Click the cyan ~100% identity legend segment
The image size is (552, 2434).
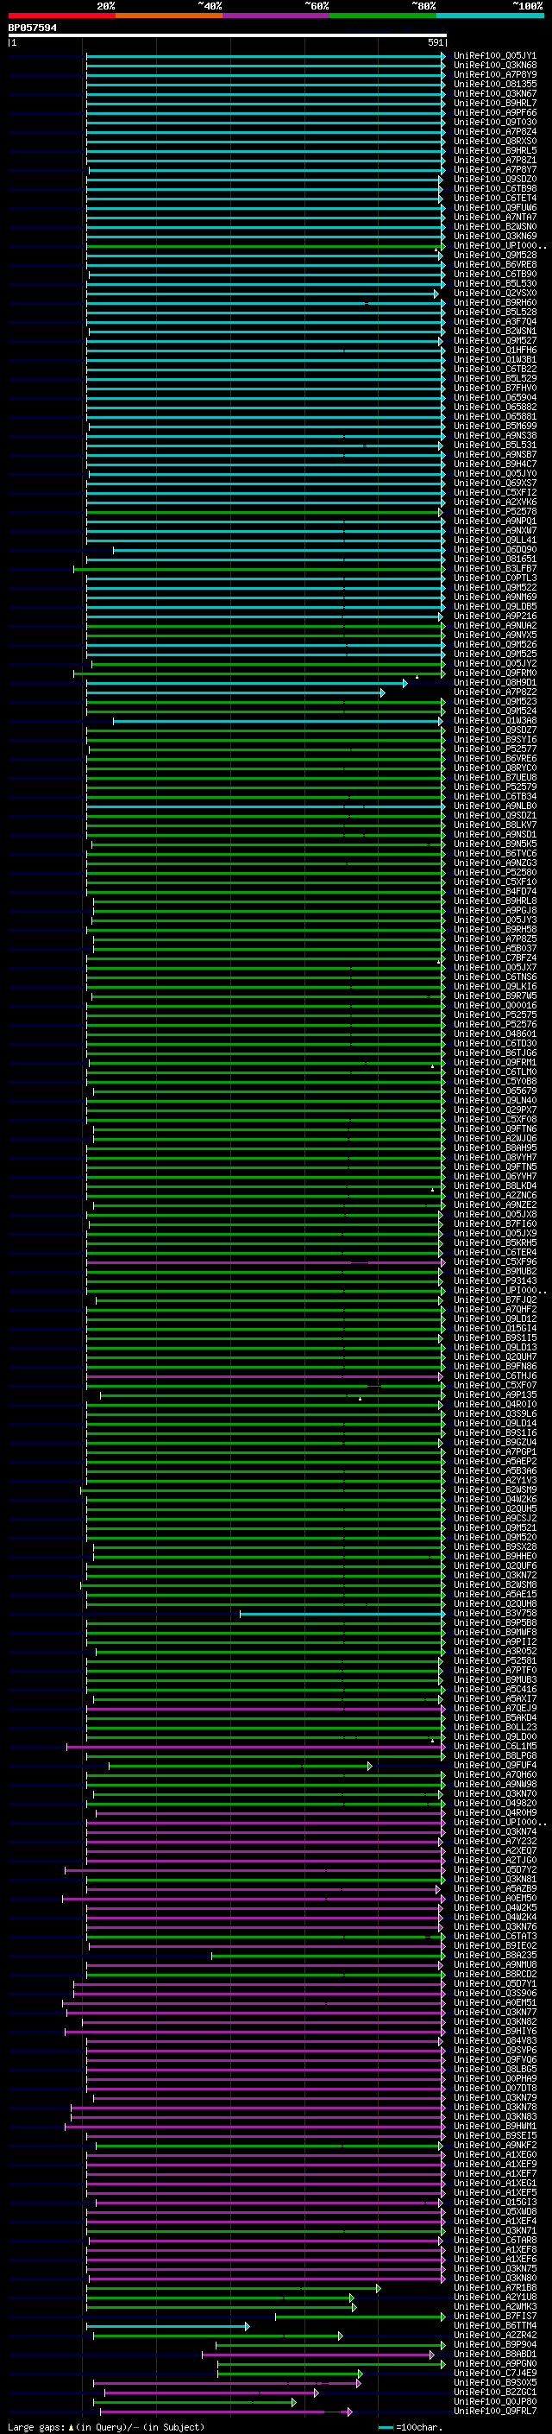pos(491,16)
